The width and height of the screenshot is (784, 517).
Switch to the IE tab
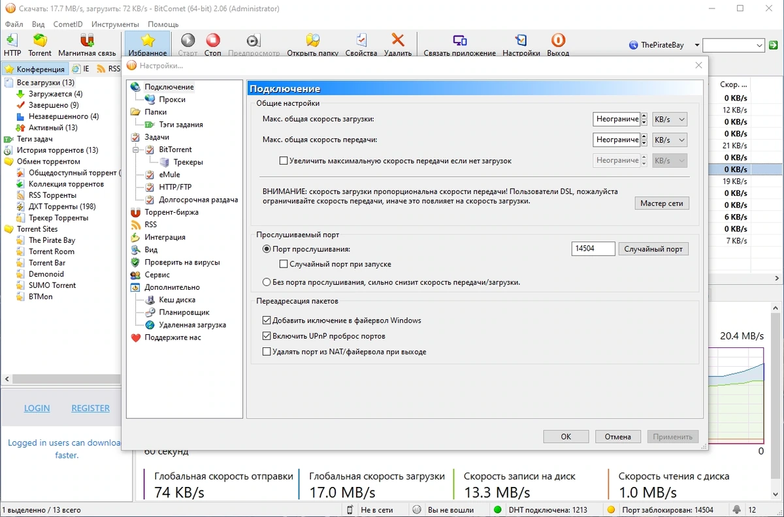[81, 69]
